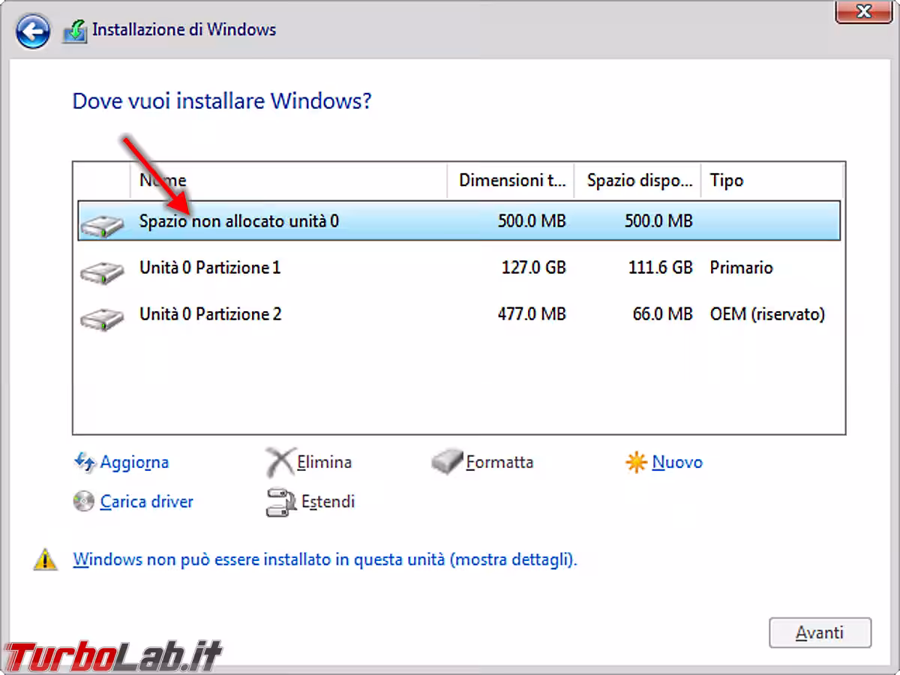Click the Estendi partition icon
Viewport: 900px width, 675px height.
point(279,502)
